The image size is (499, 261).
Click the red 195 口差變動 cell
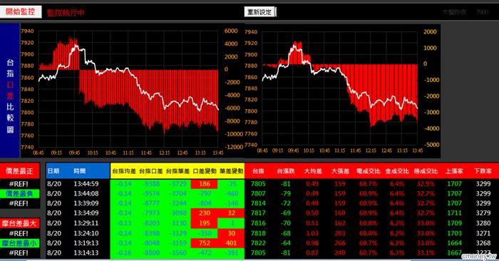205,223
